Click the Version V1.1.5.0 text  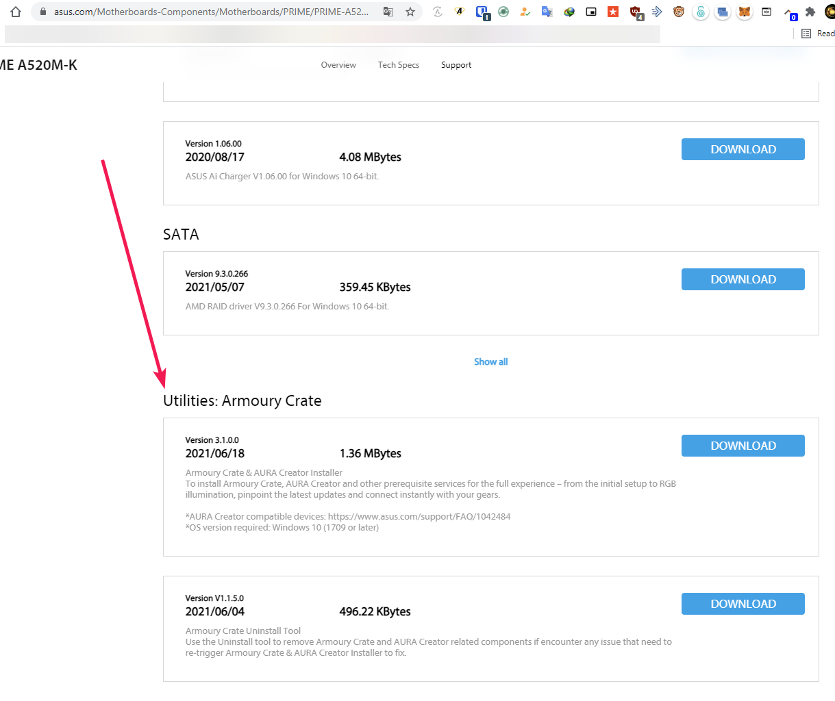tap(214, 598)
